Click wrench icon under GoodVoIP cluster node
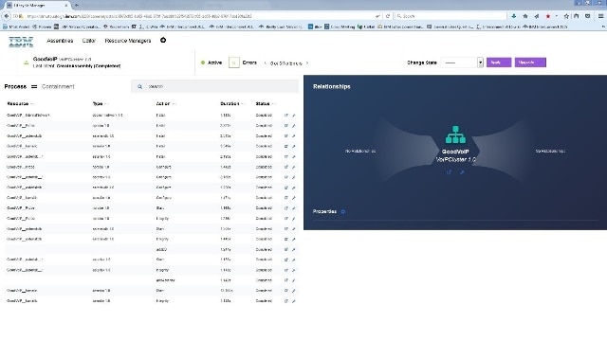607x341 pixels. [462, 172]
